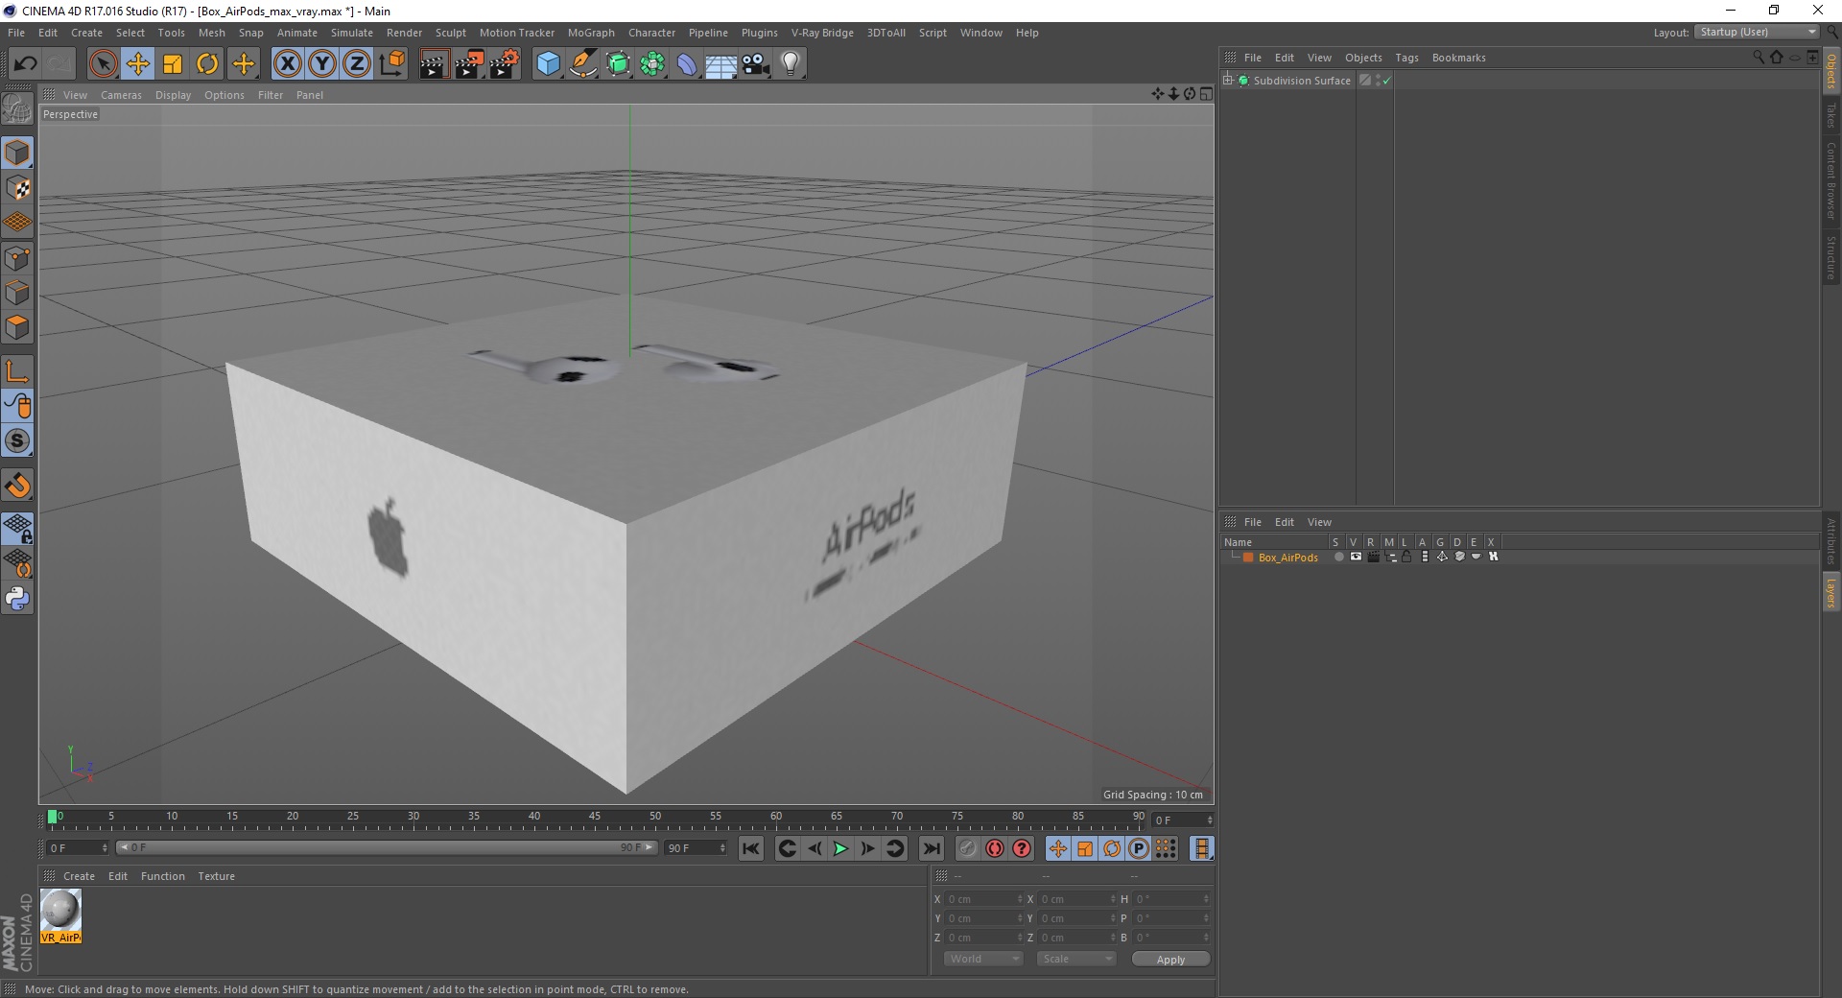Viewport: 1842px width, 998px height.
Task: Click the Subdivision Surface generator icon
Action: coord(618,64)
